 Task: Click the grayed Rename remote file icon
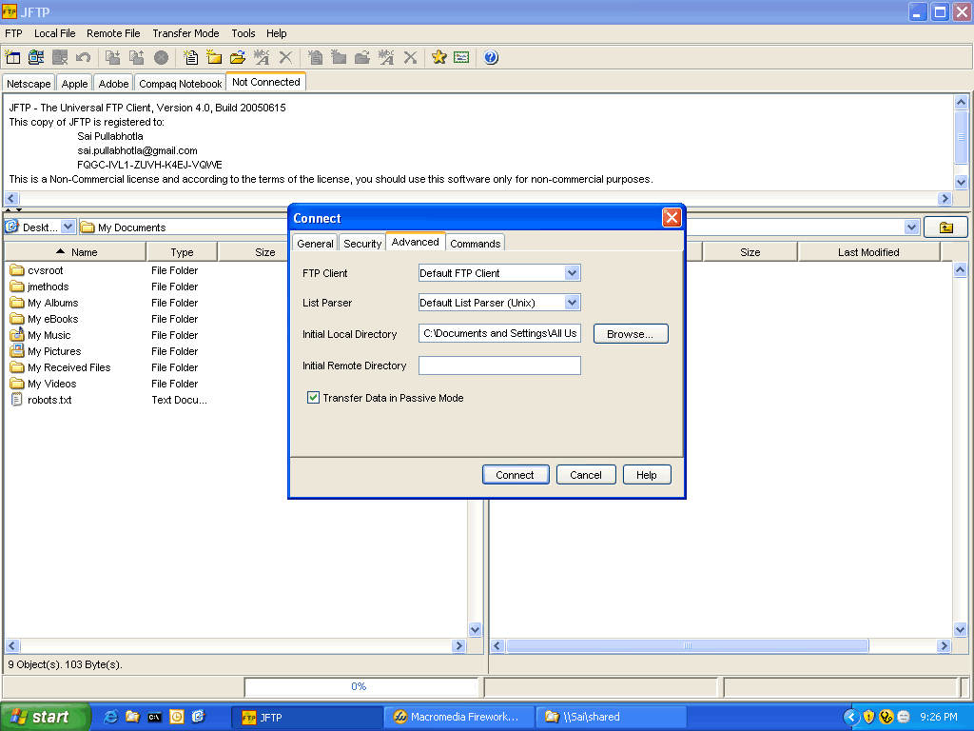[x=386, y=58]
